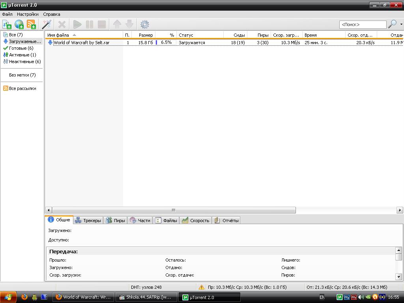Select the Загружаемые category in sidebar
Image resolution: width=404 pixels, height=303 pixels.
click(22, 41)
